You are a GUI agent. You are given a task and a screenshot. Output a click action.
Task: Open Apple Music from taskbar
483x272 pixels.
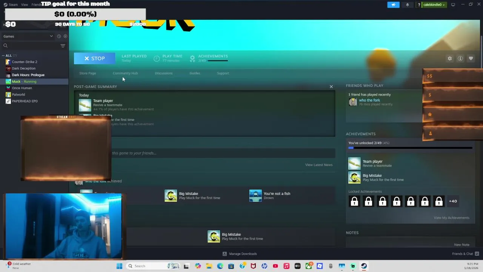tap(286, 266)
